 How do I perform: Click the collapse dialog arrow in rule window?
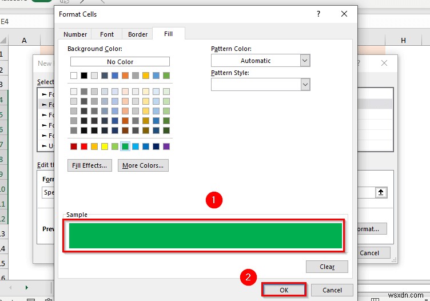[x=381, y=192]
